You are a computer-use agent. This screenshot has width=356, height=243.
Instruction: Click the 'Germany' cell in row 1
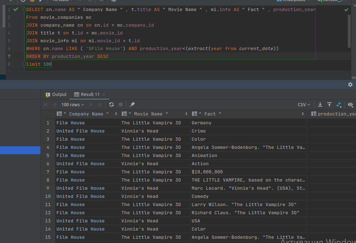point(248,123)
